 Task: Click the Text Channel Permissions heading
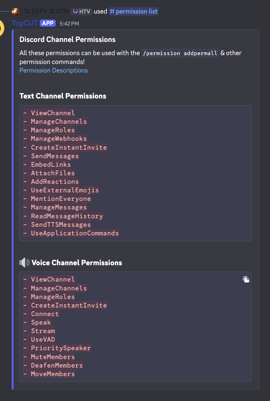coord(63,96)
